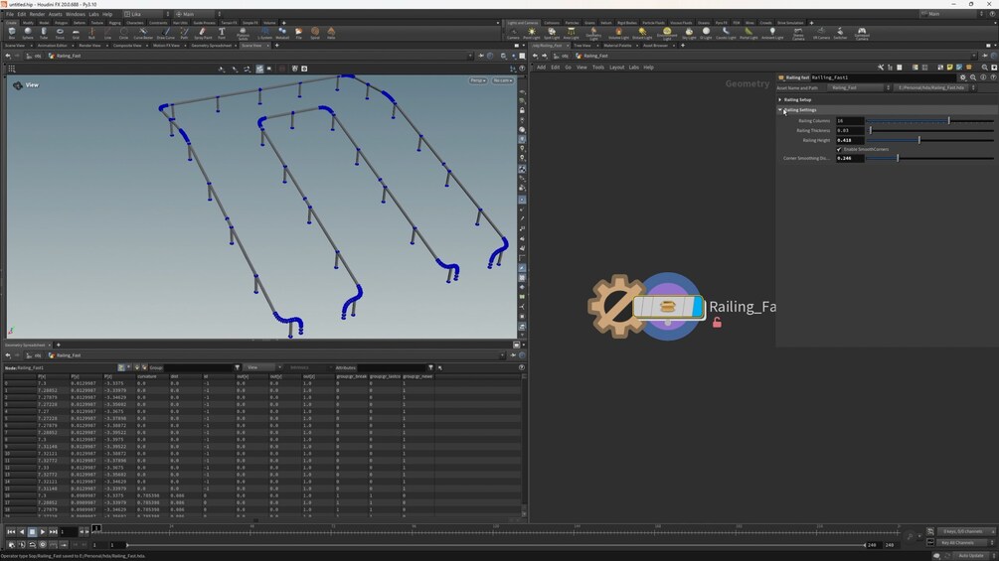Add a Point Light from shelf

point(532,33)
